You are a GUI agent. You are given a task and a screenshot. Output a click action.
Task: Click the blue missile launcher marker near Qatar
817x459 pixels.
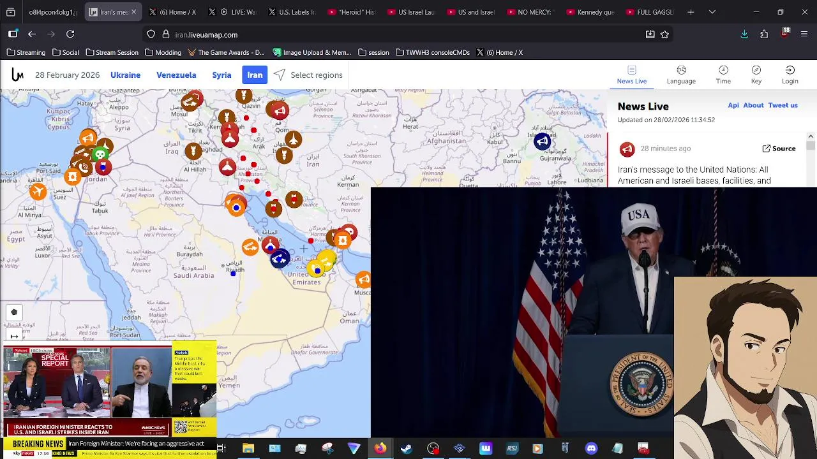(x=279, y=258)
